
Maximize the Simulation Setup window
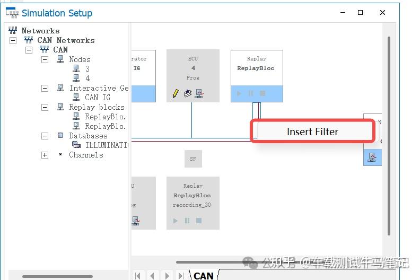[360, 13]
